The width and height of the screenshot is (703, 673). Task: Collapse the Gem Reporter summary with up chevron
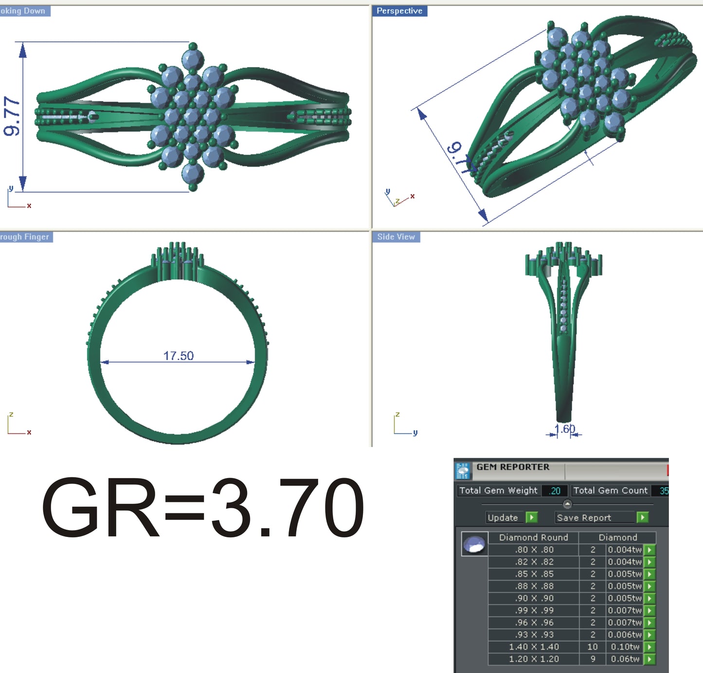tap(567, 504)
